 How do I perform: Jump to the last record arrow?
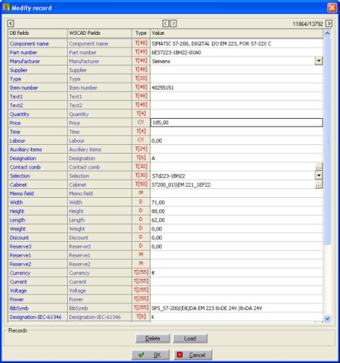point(329,23)
